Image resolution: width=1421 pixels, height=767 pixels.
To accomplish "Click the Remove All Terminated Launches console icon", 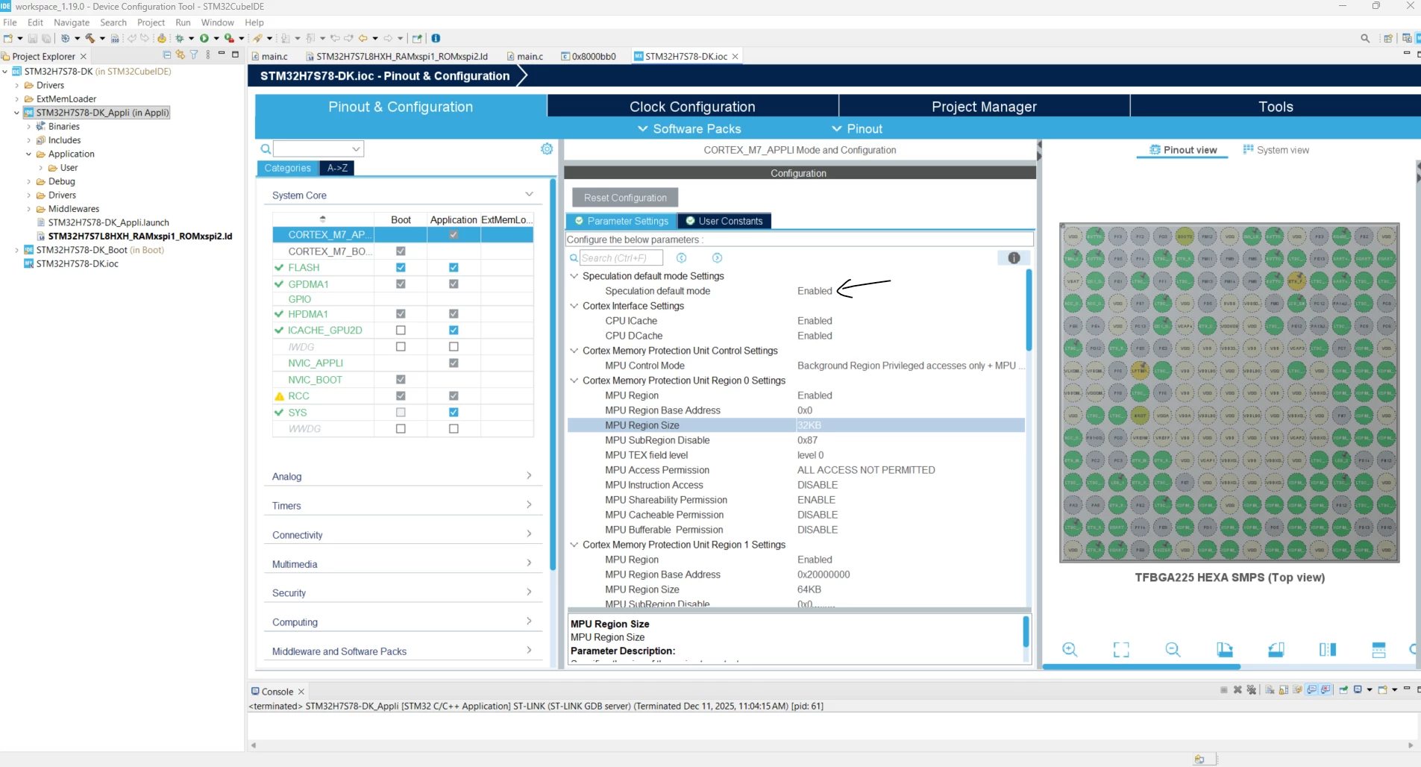I will [x=1252, y=690].
